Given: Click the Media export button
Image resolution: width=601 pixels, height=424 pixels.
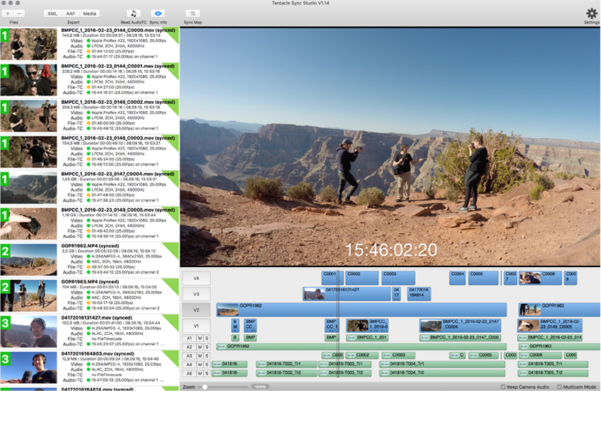Looking at the screenshot, I should [x=90, y=13].
